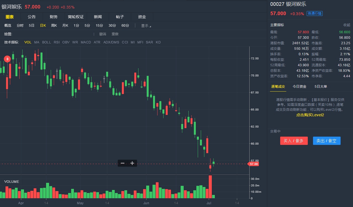Click the 57.00 current price tag
Screen dimensions: 353x207
pyautogui.click(x=253, y=164)
